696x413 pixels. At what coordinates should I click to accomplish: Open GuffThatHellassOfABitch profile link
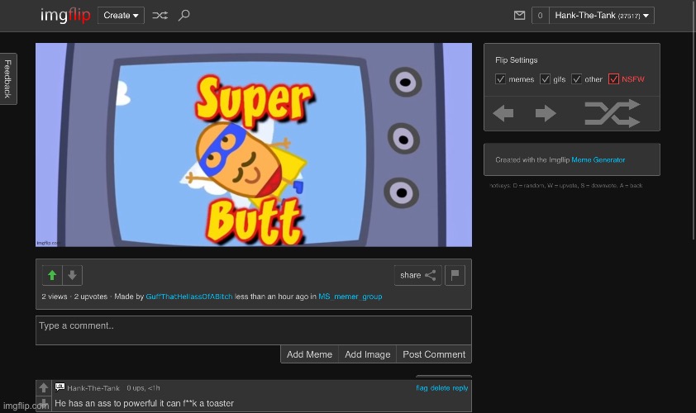189,297
